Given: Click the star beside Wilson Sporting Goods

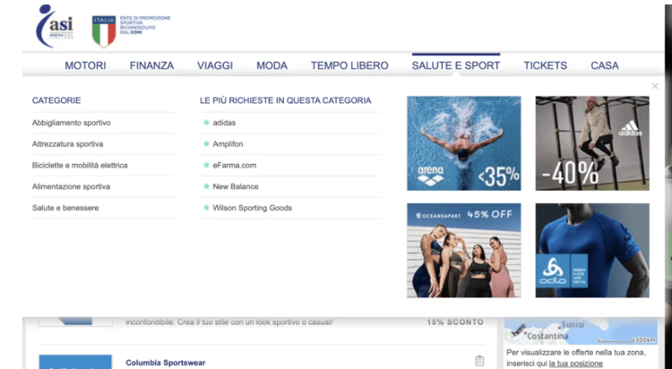Looking at the screenshot, I should point(206,208).
